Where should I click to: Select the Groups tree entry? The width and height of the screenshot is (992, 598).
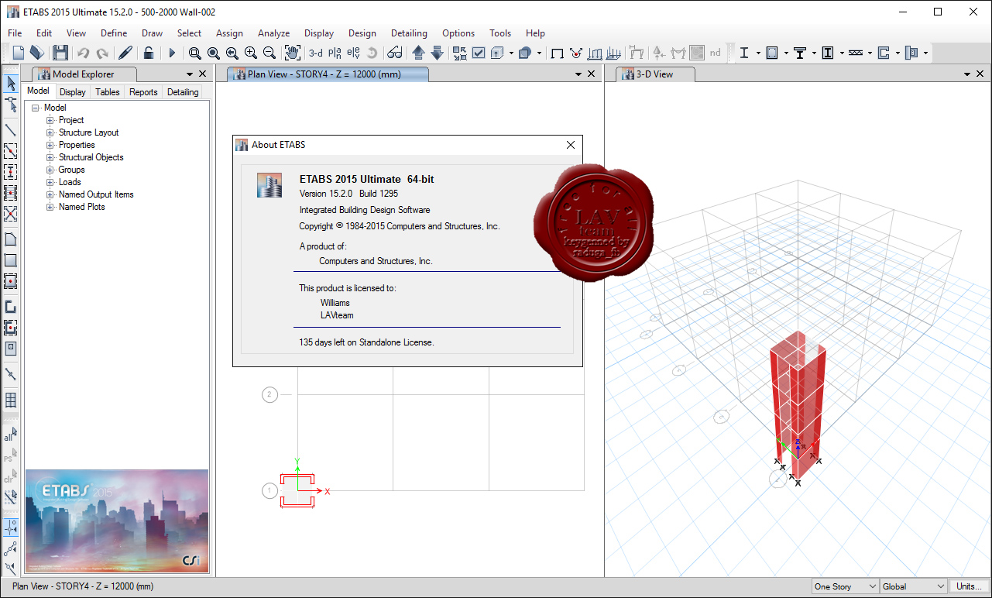tap(71, 170)
